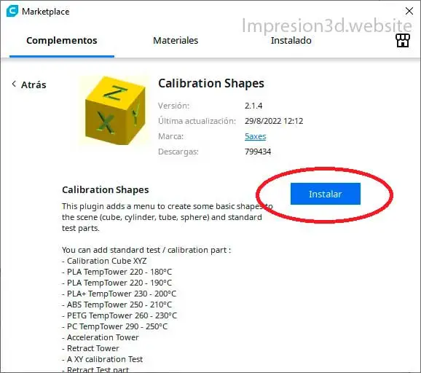This screenshot has height=373, width=421.
Task: Install the Calibration Shapes plugin
Action: tap(326, 194)
